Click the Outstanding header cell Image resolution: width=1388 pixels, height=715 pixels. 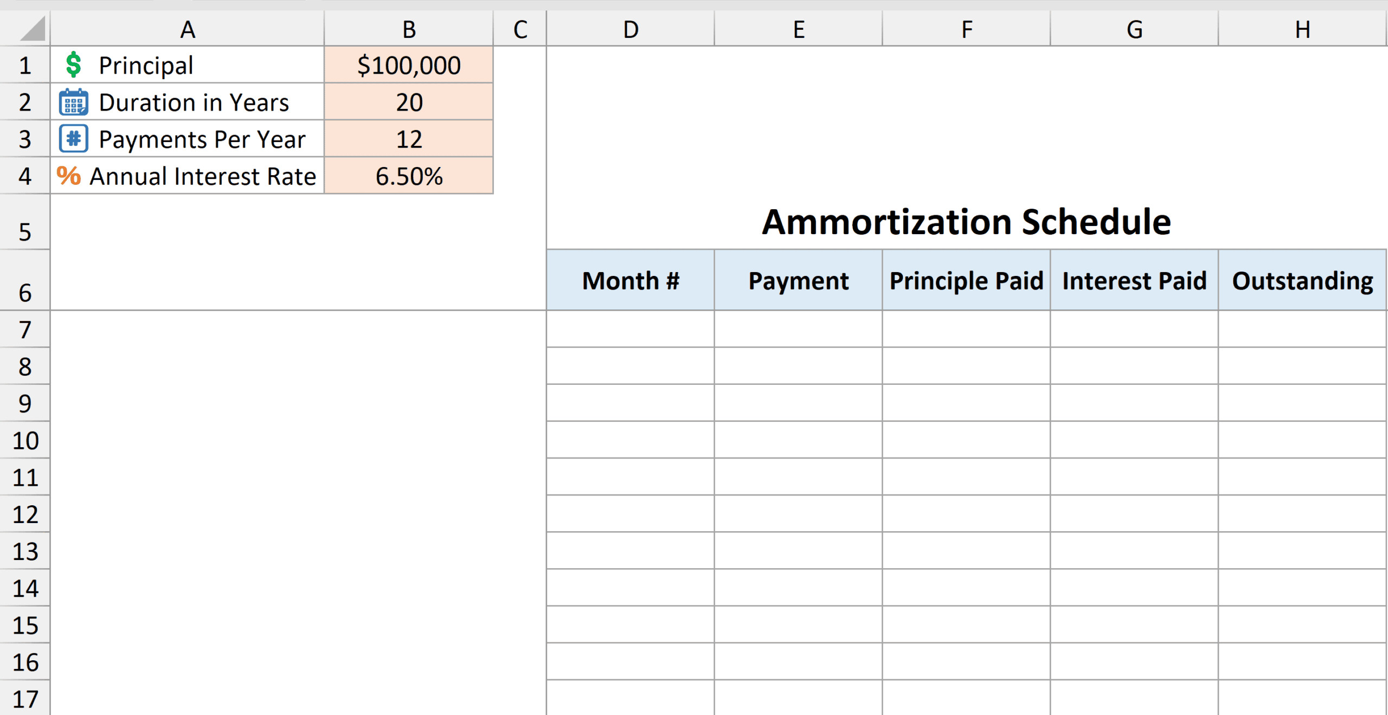click(1302, 281)
